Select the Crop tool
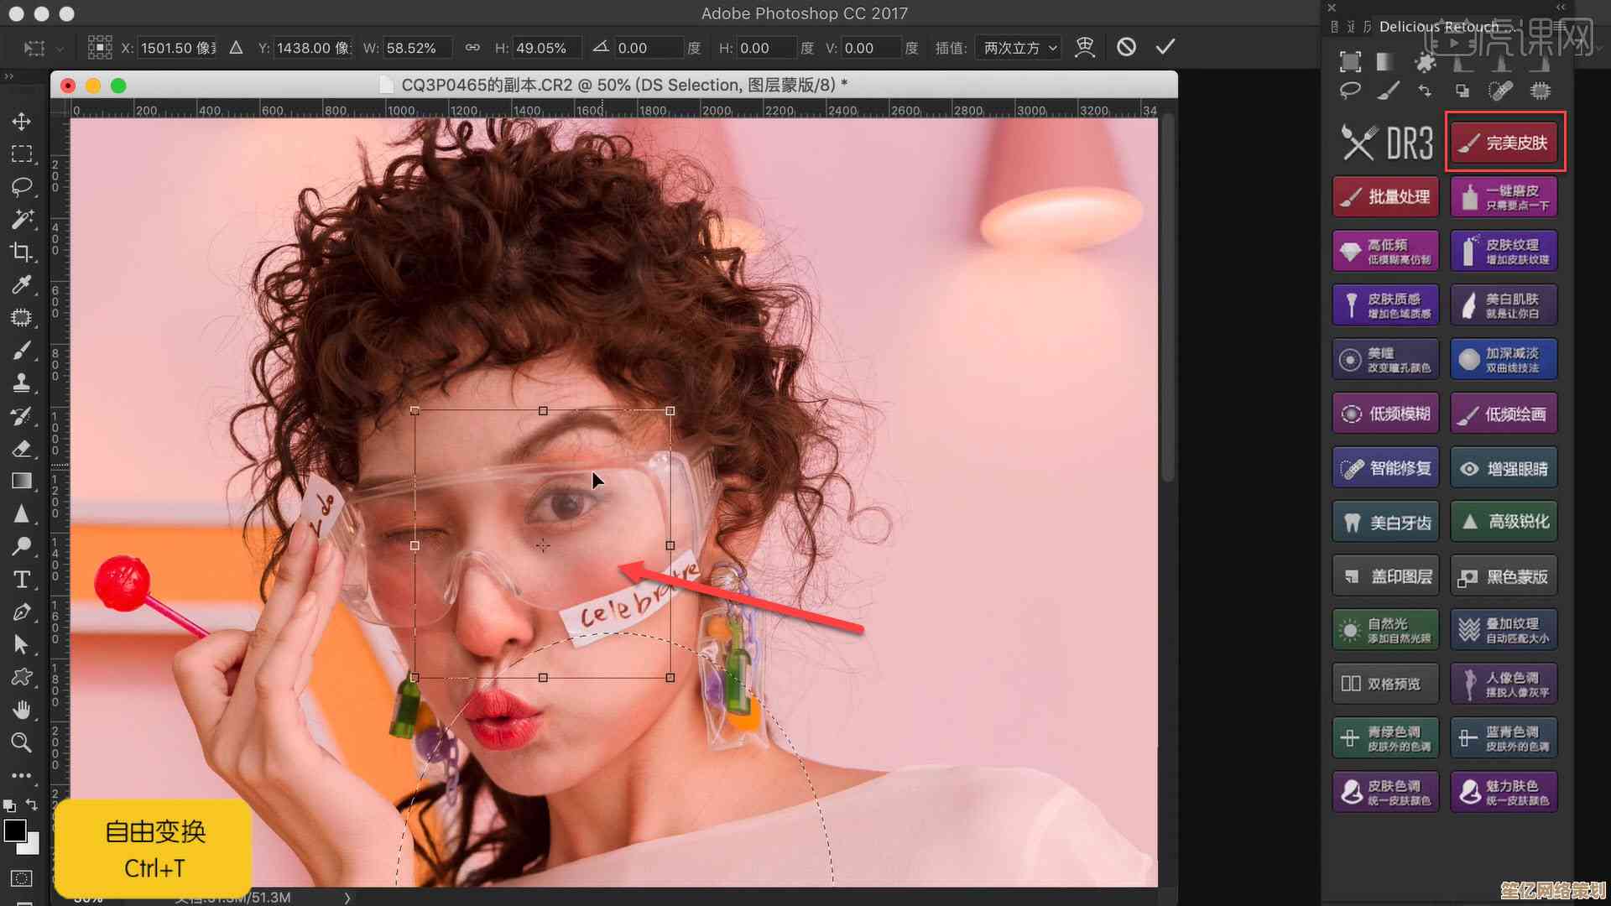 [x=22, y=252]
